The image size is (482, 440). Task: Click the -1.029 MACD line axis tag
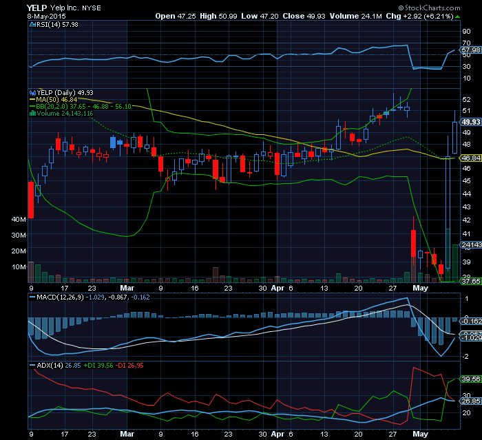coord(470,338)
